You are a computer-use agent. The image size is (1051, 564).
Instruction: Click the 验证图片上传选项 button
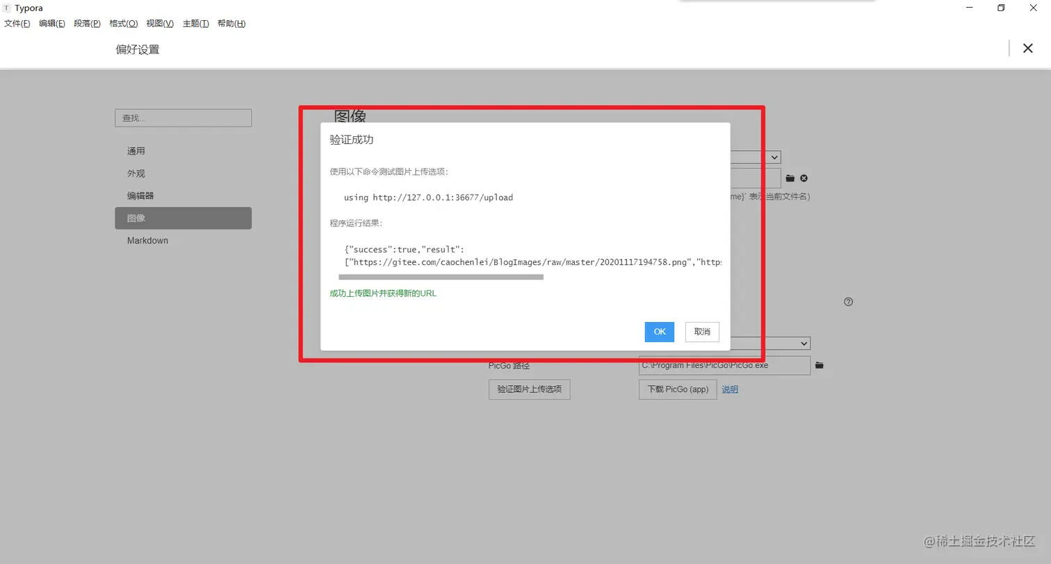529,389
